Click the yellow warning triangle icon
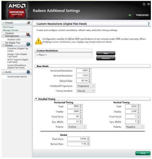 point(39,41)
